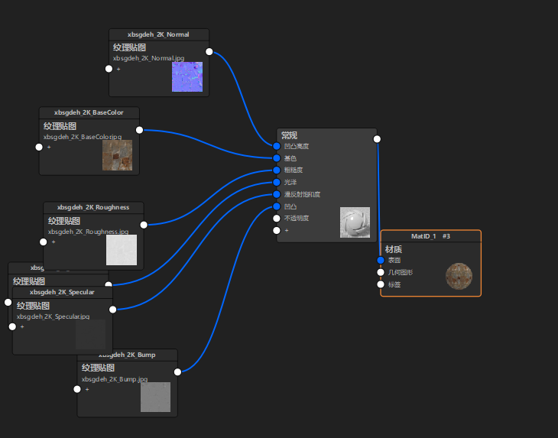Select the 光泽 input socket
Screen dimensions: 558x438
click(x=277, y=182)
